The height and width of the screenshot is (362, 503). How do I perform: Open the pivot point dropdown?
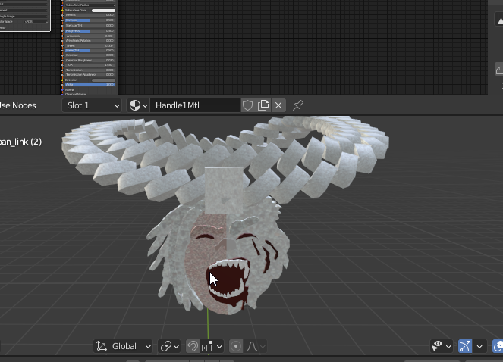[x=170, y=346]
